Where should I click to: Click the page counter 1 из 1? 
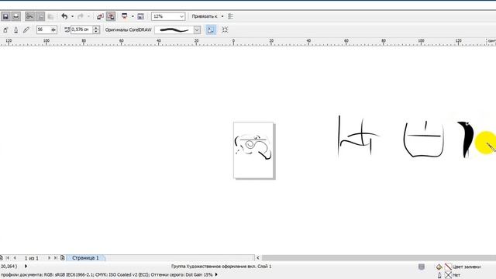click(32, 258)
